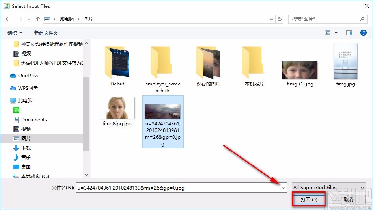Change view with the view icon

click(x=328, y=33)
